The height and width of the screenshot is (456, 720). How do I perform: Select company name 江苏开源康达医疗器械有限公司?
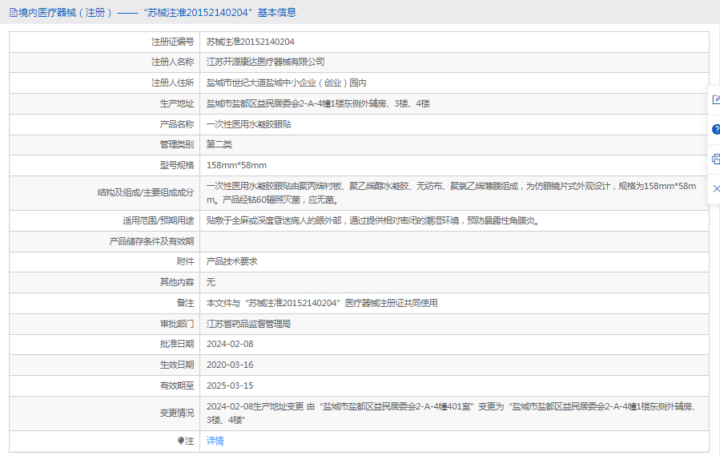point(265,62)
